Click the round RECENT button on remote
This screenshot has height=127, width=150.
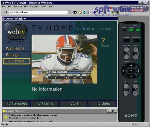tap(126, 50)
